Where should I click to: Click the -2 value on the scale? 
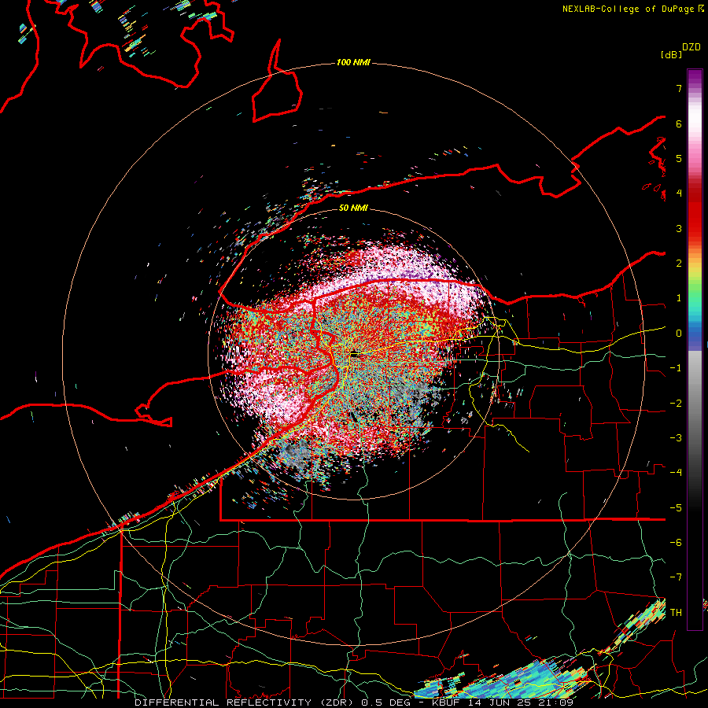[676, 404]
